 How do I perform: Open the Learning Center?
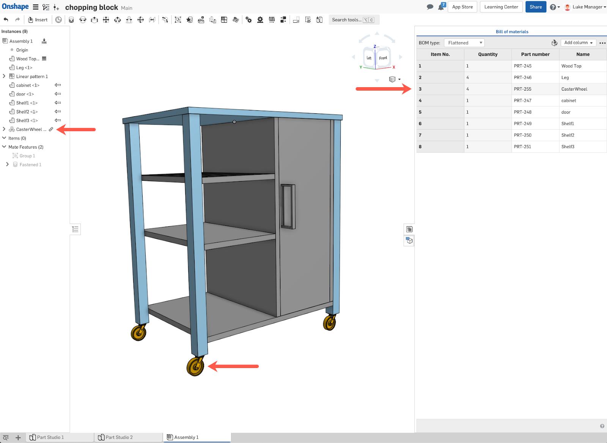point(501,7)
